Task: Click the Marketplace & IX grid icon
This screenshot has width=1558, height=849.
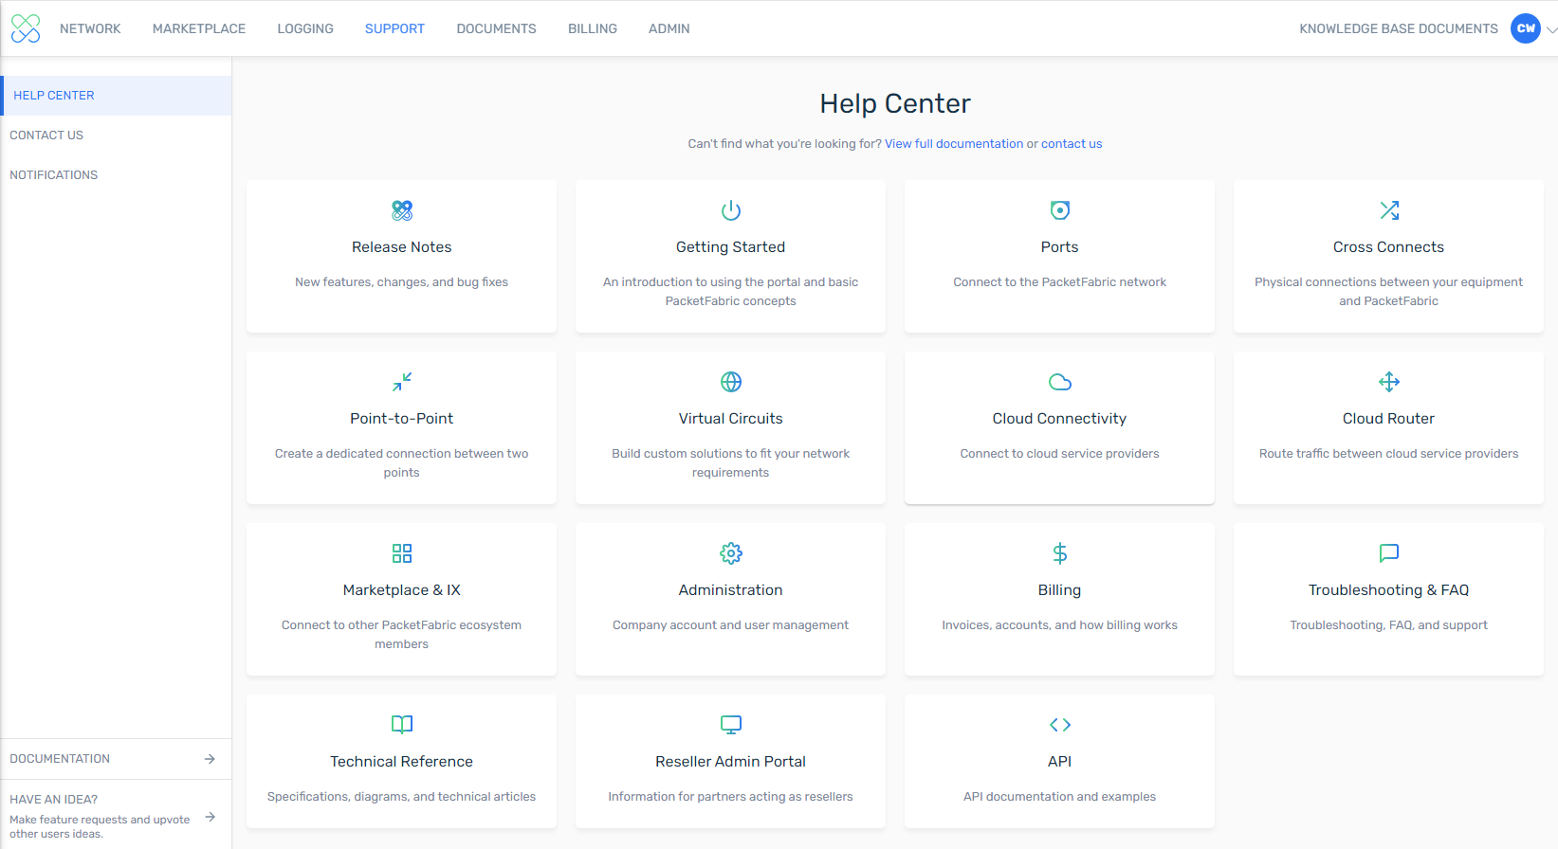Action: (402, 553)
